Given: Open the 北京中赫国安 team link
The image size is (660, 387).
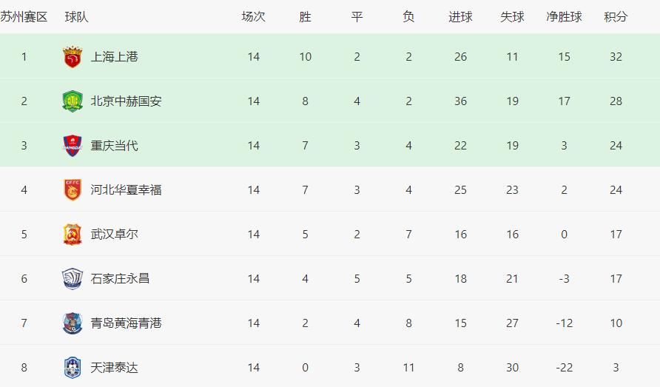Looking at the screenshot, I should [126, 101].
